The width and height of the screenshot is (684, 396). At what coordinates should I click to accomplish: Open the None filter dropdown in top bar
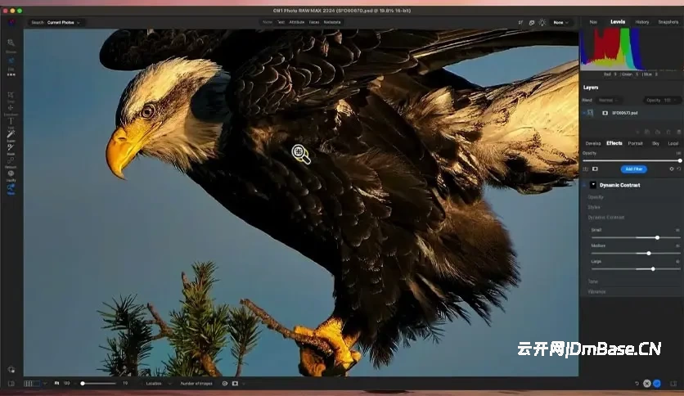561,22
